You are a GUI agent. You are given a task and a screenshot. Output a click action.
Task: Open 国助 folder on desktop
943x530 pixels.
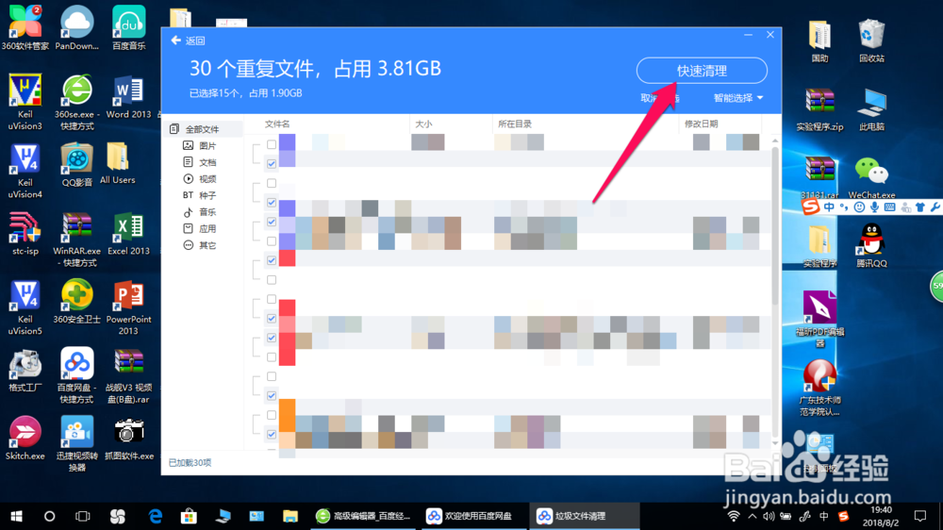tap(819, 41)
